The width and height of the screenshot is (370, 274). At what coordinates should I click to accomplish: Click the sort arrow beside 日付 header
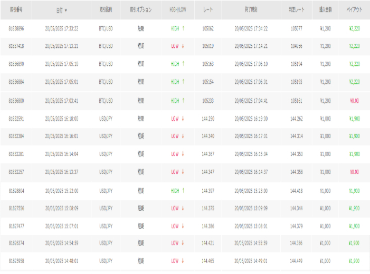(x=66, y=11)
